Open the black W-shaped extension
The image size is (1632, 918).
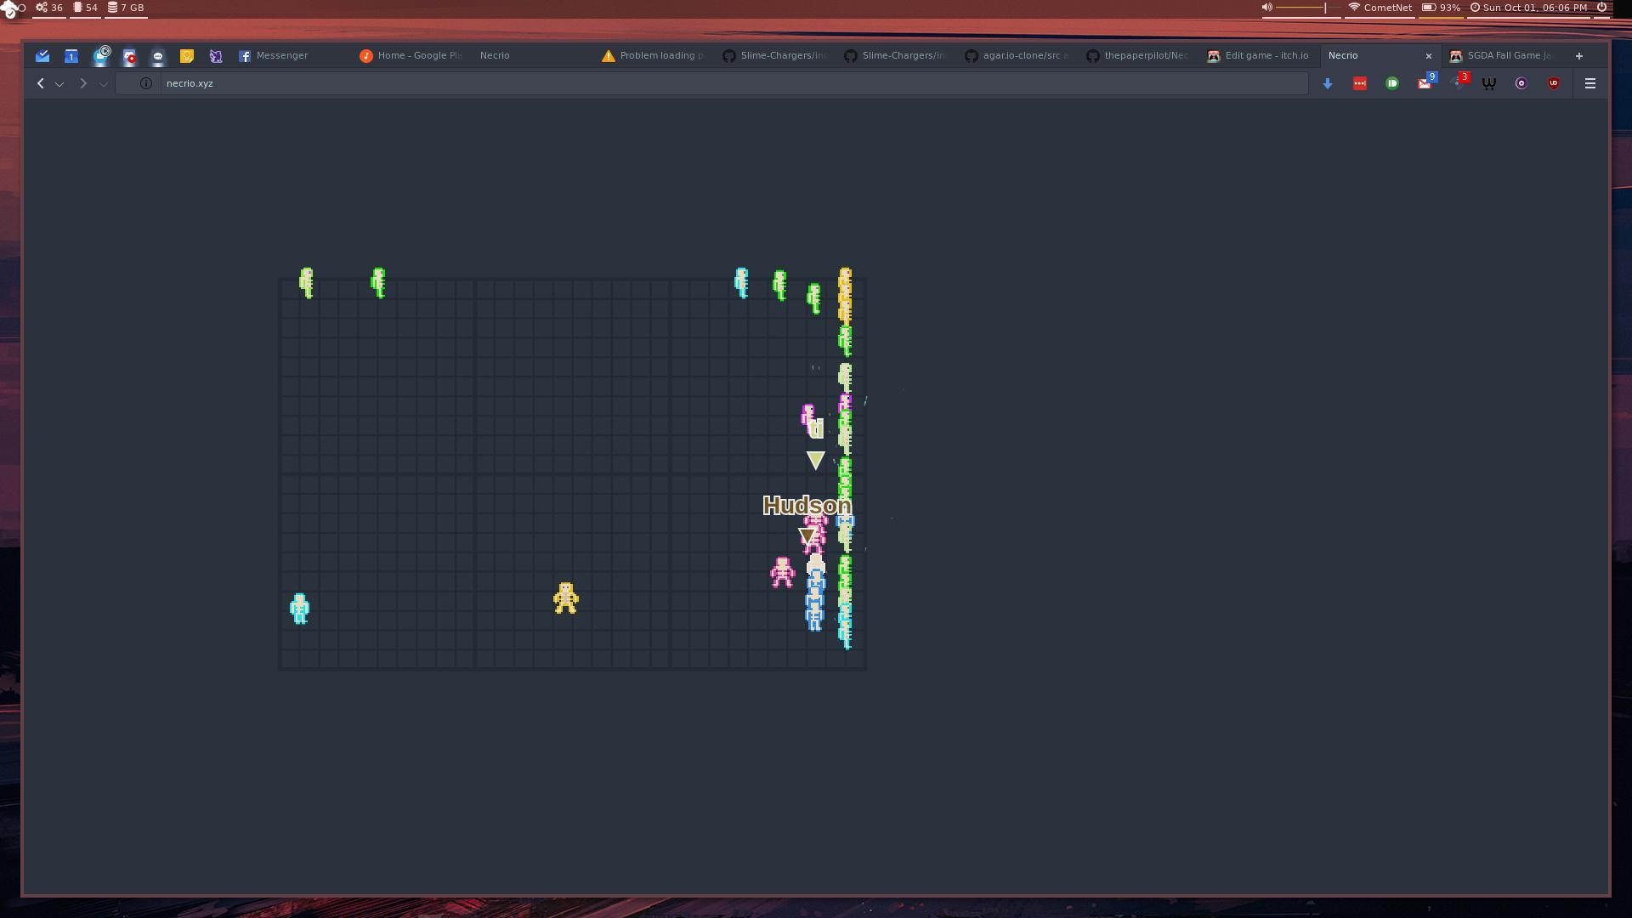click(1489, 83)
